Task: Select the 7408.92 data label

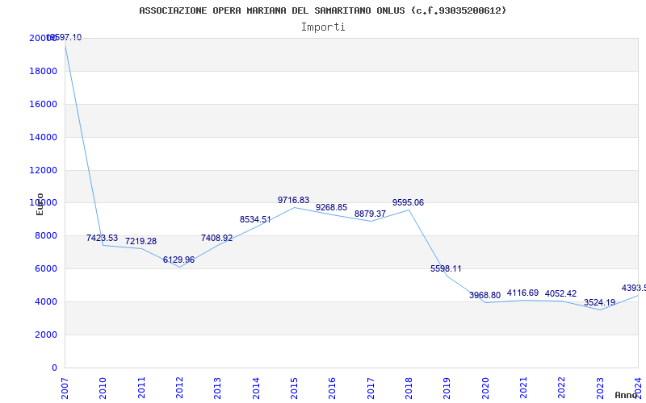Action: 216,238
